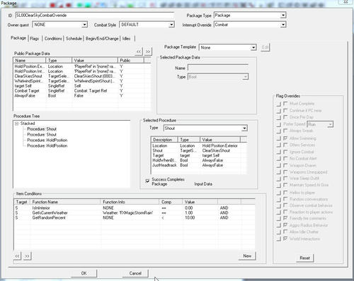
Task: Click the right arrow above Public Package Data
Action: coord(148,52)
